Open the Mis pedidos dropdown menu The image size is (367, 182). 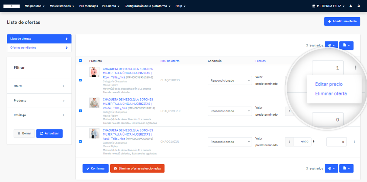pos(35,6)
